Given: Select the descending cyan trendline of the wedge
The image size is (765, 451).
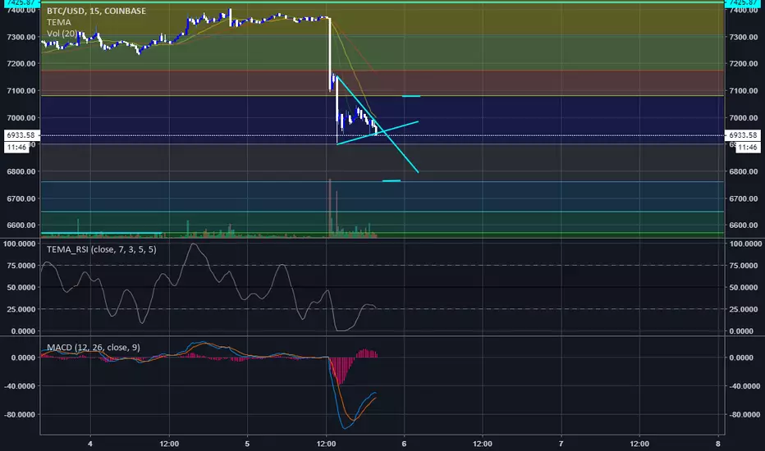Looking at the screenshot, I should pyautogui.click(x=378, y=124).
